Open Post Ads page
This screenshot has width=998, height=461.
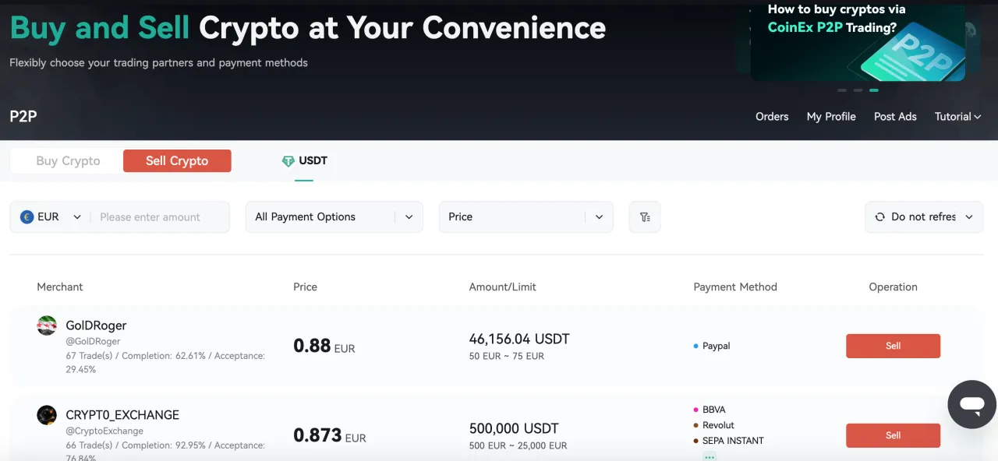point(895,117)
